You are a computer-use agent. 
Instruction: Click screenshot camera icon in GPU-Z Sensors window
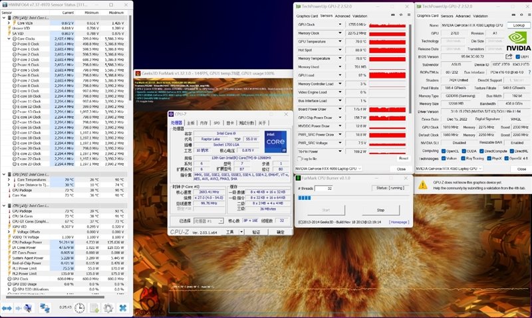coord(393,15)
